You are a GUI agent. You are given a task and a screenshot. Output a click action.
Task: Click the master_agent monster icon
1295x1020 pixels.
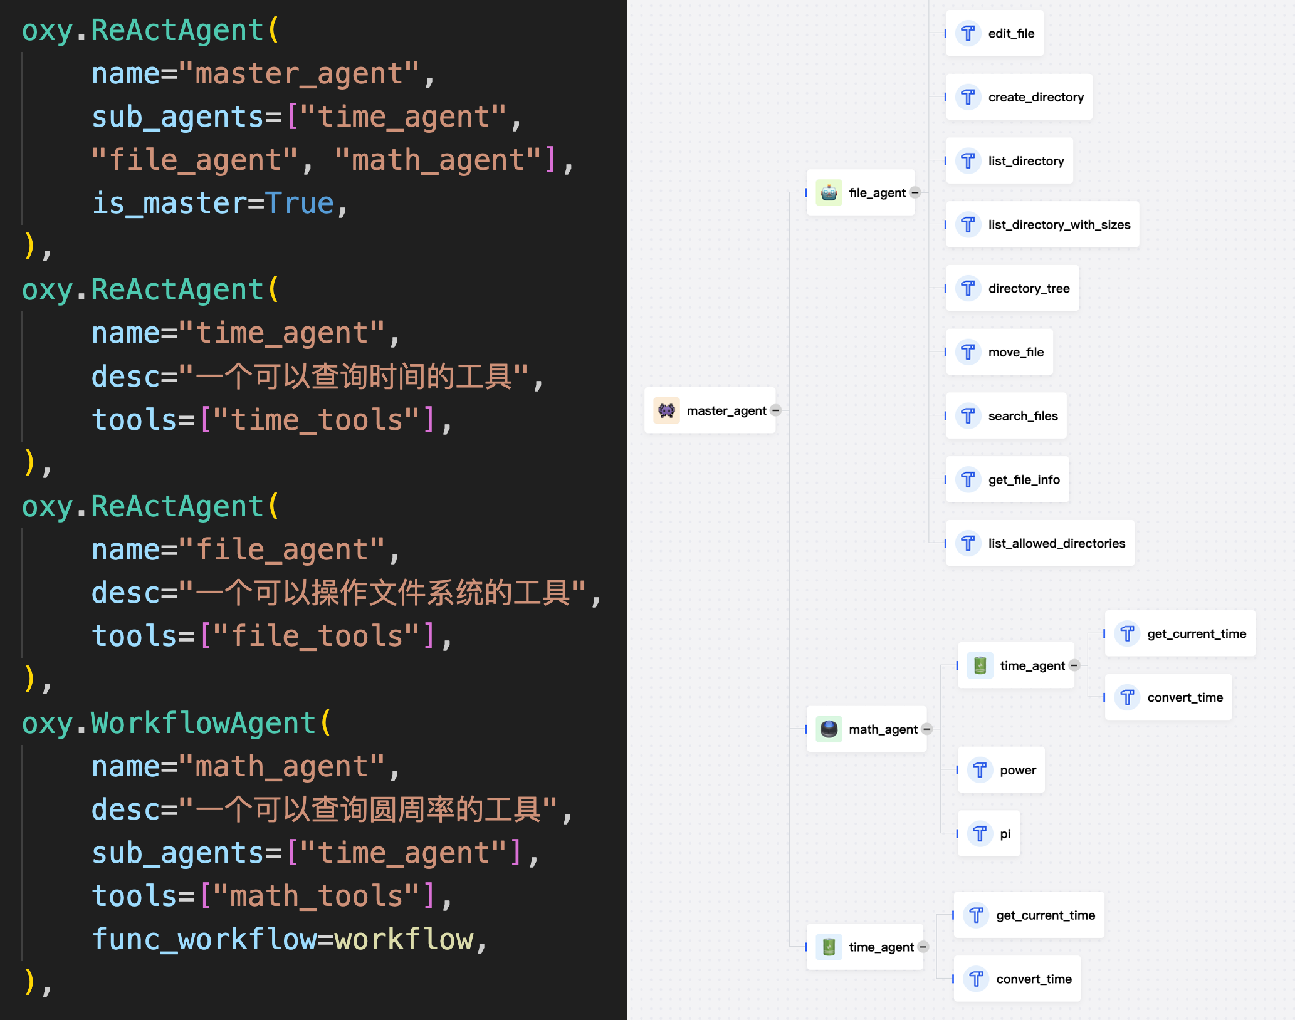click(x=666, y=410)
